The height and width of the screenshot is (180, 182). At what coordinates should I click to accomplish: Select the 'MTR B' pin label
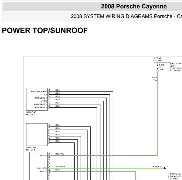(x=44, y=101)
